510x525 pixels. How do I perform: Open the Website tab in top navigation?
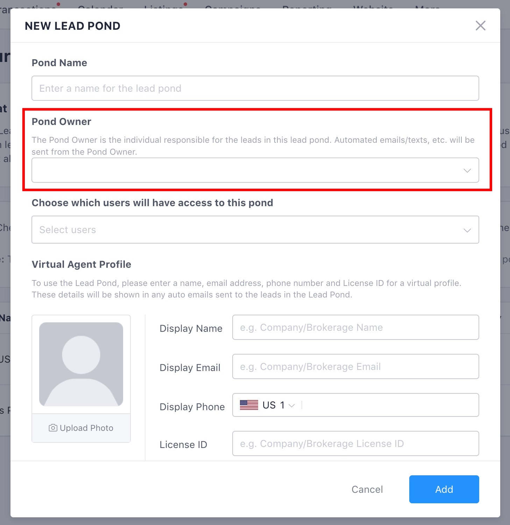point(373,5)
